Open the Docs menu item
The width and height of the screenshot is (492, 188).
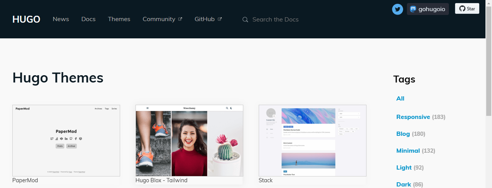(88, 19)
